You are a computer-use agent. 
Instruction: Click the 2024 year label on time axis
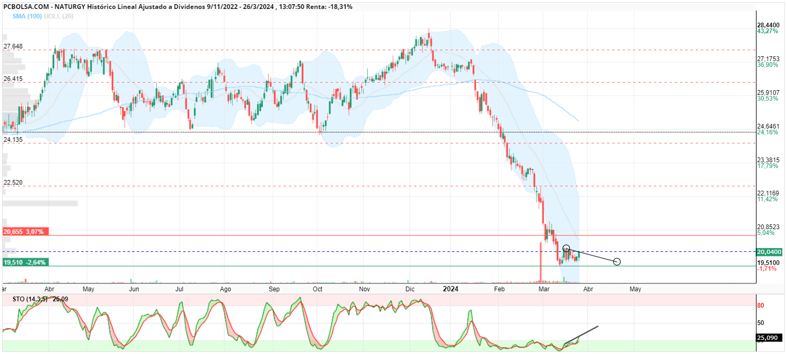tap(450, 289)
